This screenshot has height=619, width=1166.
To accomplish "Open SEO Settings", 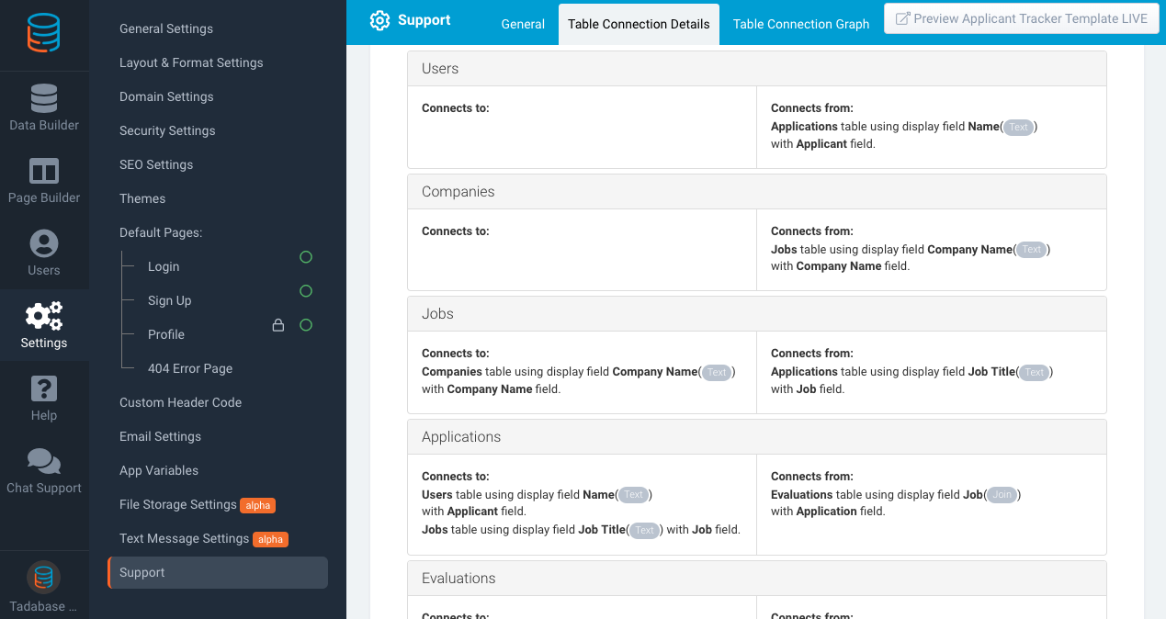I will coord(156,164).
